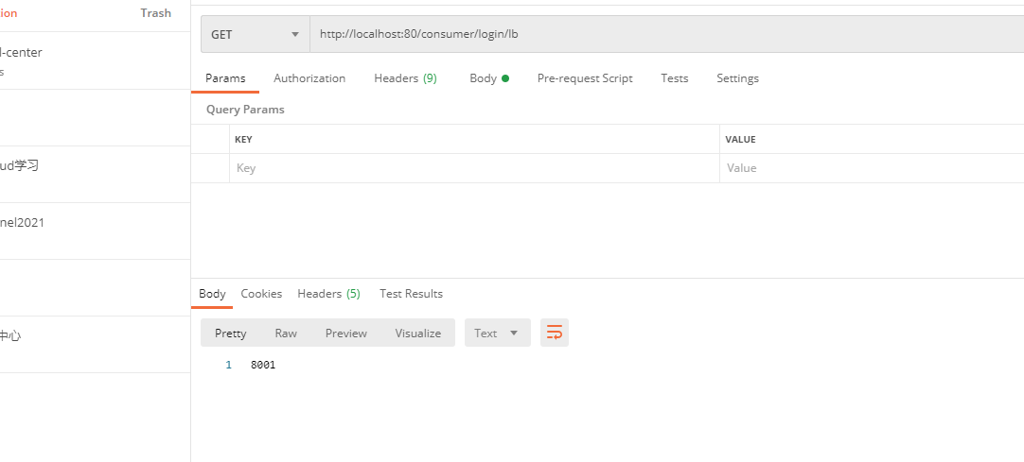Click the Value input in query params
Viewport: 1024px width, 462px height.
pyautogui.click(x=872, y=168)
